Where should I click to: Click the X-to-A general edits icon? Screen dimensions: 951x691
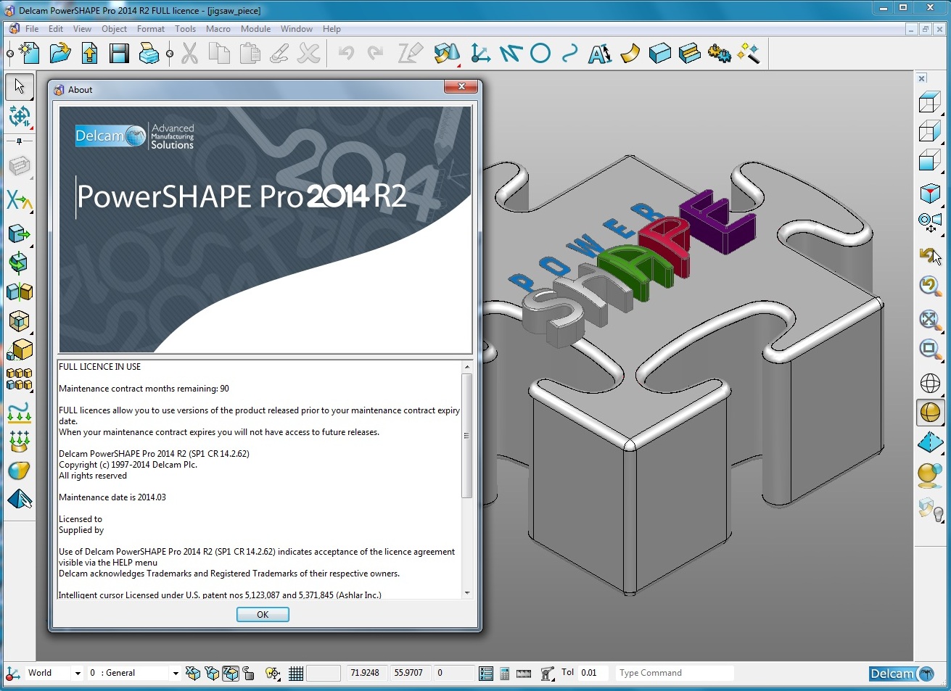[20, 200]
